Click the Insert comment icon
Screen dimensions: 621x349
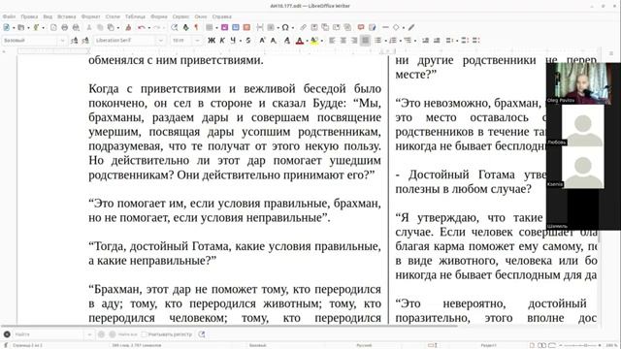click(361, 27)
